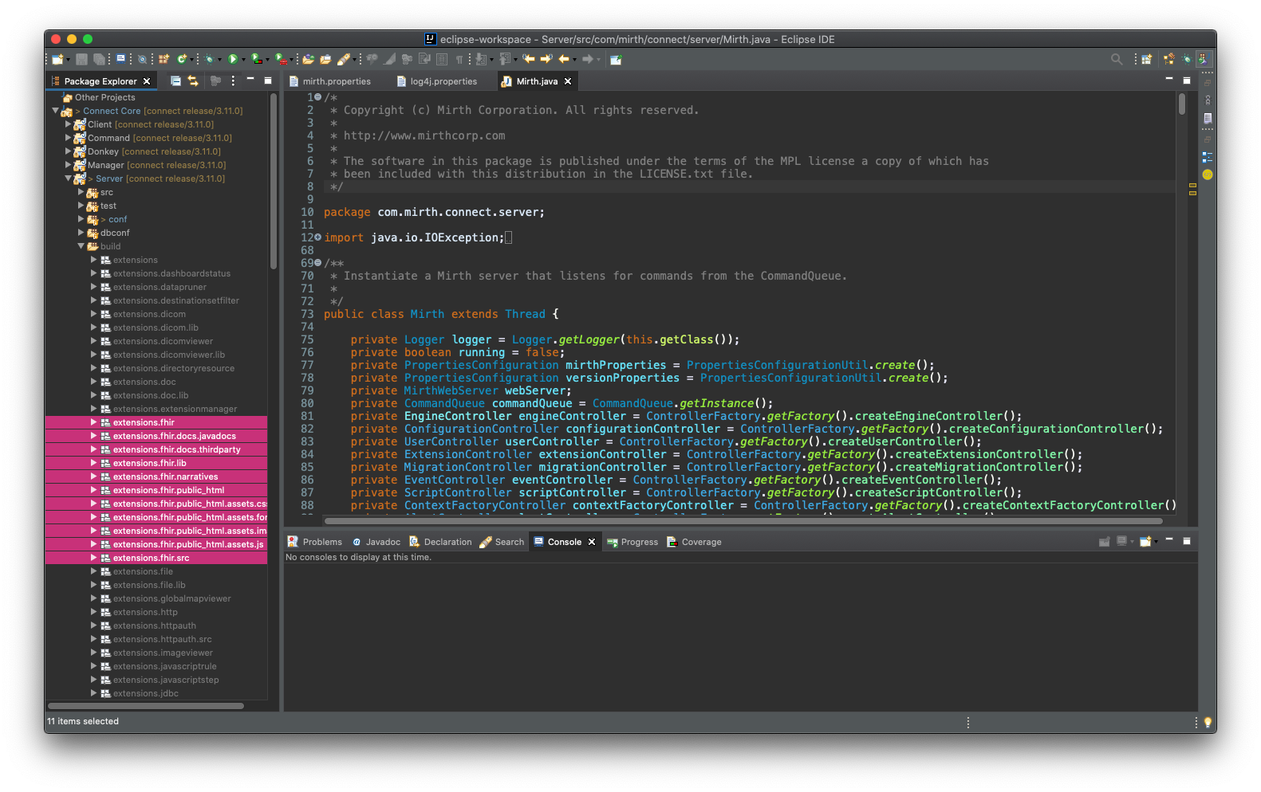The image size is (1261, 792).
Task: Collapse the Javadoc fold at line 69
Action: coord(318,263)
